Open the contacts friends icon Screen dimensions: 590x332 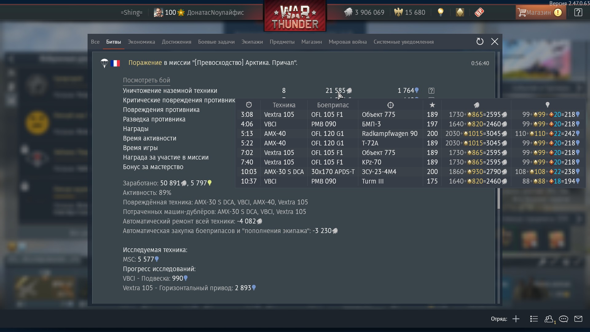click(549, 319)
